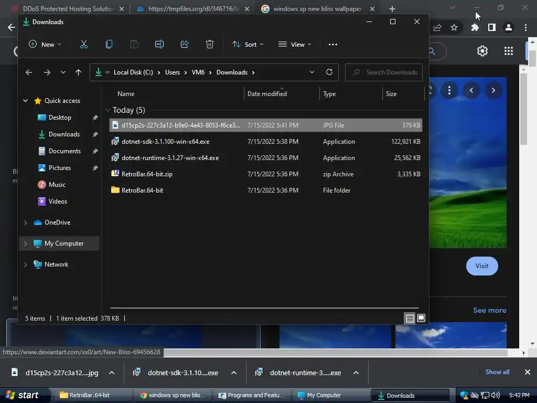Click the Search Downloads field
The height and width of the screenshot is (403, 537).
[383, 72]
